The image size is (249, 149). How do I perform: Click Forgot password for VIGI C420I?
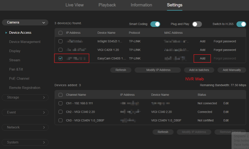pyautogui.click(x=224, y=50)
